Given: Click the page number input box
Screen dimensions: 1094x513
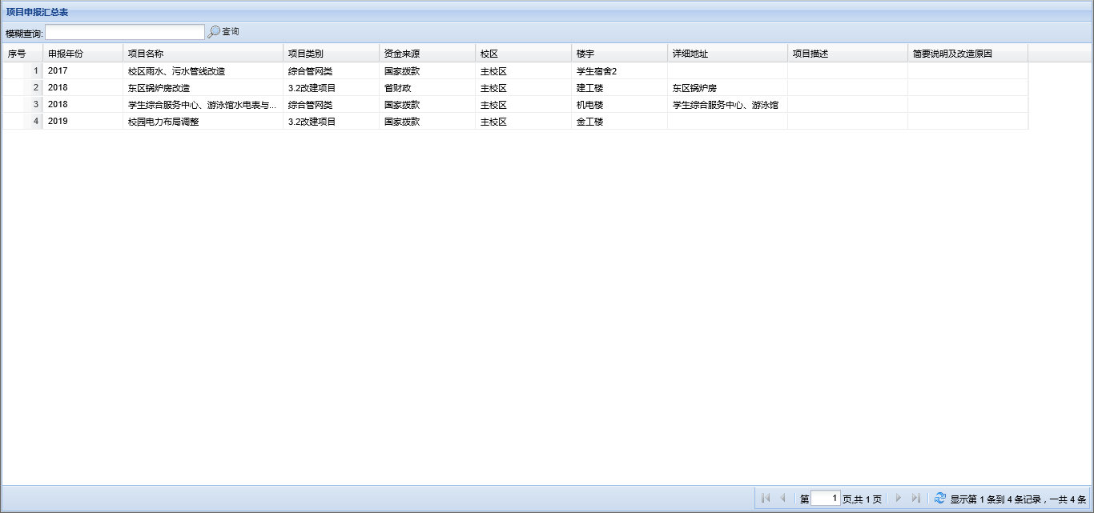Looking at the screenshot, I should pos(825,499).
